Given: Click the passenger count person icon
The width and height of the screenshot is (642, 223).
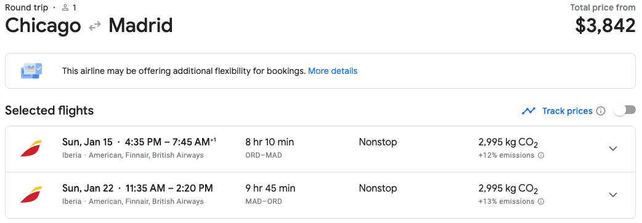Looking at the screenshot, I should tap(65, 7).
